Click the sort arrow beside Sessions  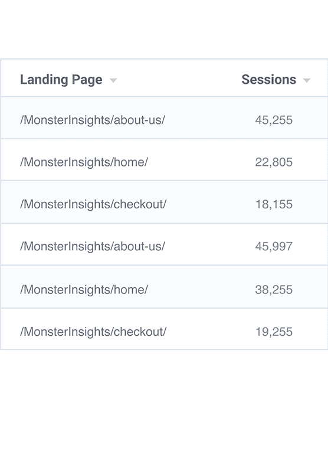tap(307, 80)
